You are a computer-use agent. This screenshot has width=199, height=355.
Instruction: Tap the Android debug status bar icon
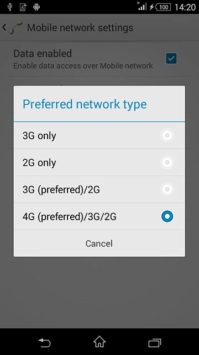(36, 7)
